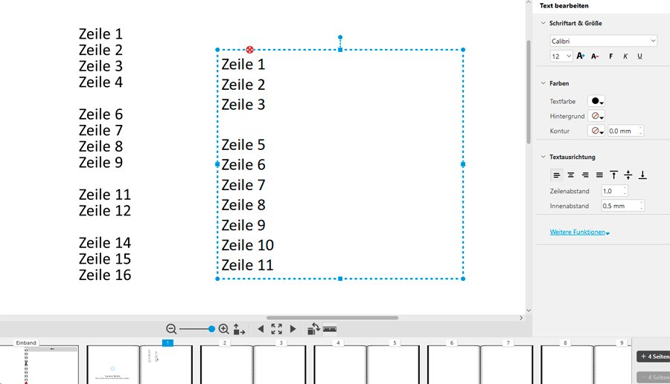Toggle bold (F) formatting
The width and height of the screenshot is (670, 384).
point(610,56)
